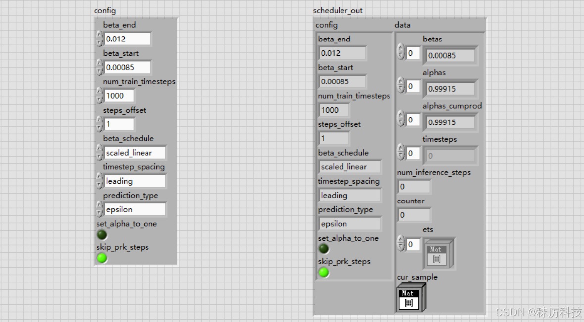Screen dimensions: 584x322
Task: Click the cur_sample Mat icon
Action: (x=411, y=298)
